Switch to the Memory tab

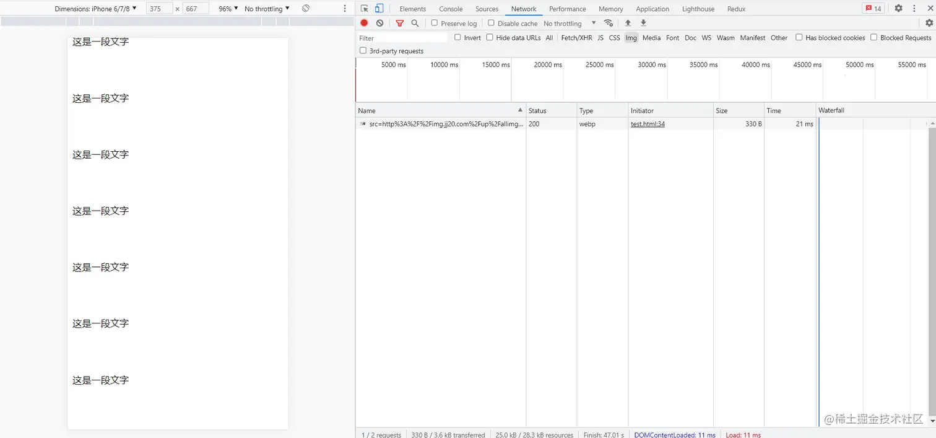coord(610,9)
